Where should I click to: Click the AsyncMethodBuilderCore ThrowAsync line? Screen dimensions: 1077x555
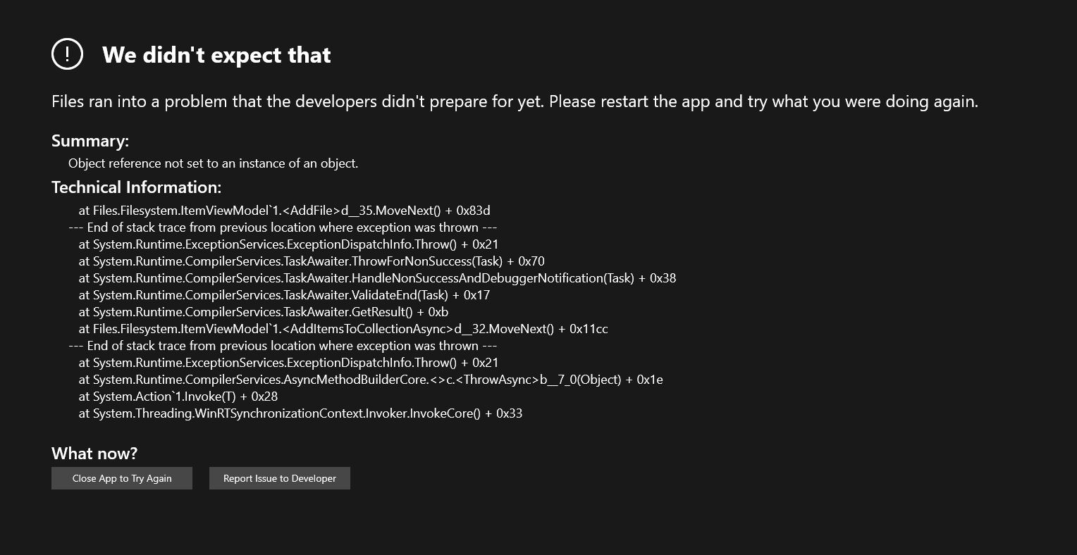370,379
